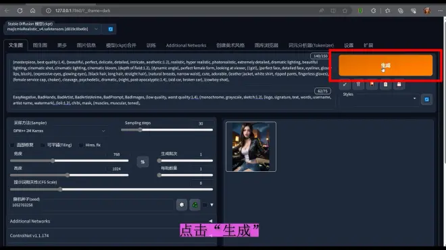
Task: Click the browser address bar URL
Action: point(82,11)
